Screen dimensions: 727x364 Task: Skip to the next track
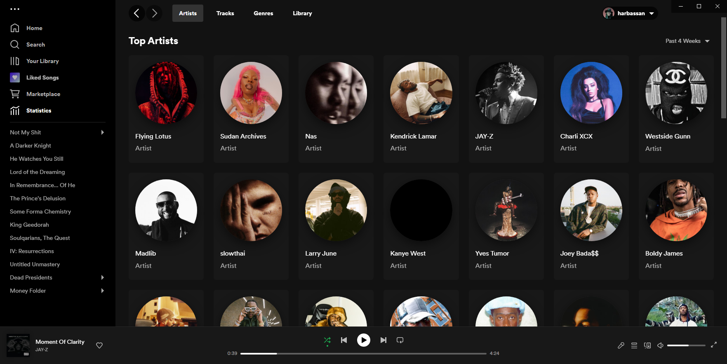pyautogui.click(x=383, y=340)
